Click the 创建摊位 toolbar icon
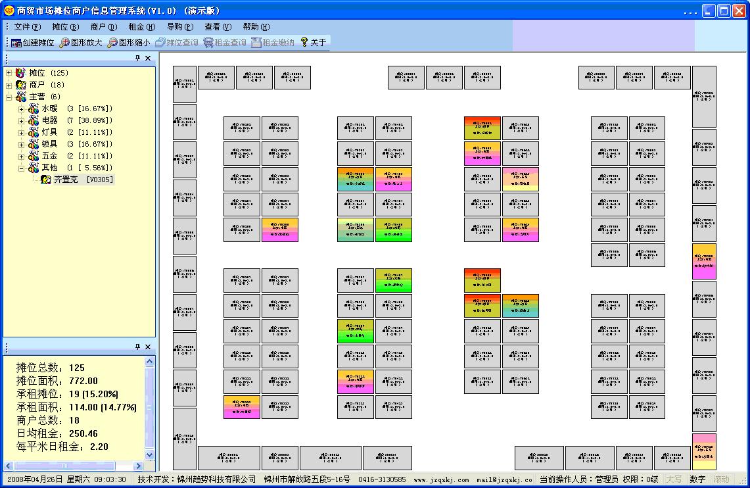 (x=16, y=43)
